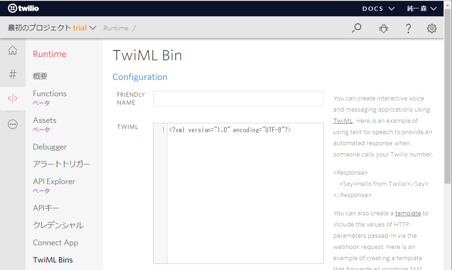Open the Connect App menu item
This screenshot has width=452, height=270.
point(55,242)
